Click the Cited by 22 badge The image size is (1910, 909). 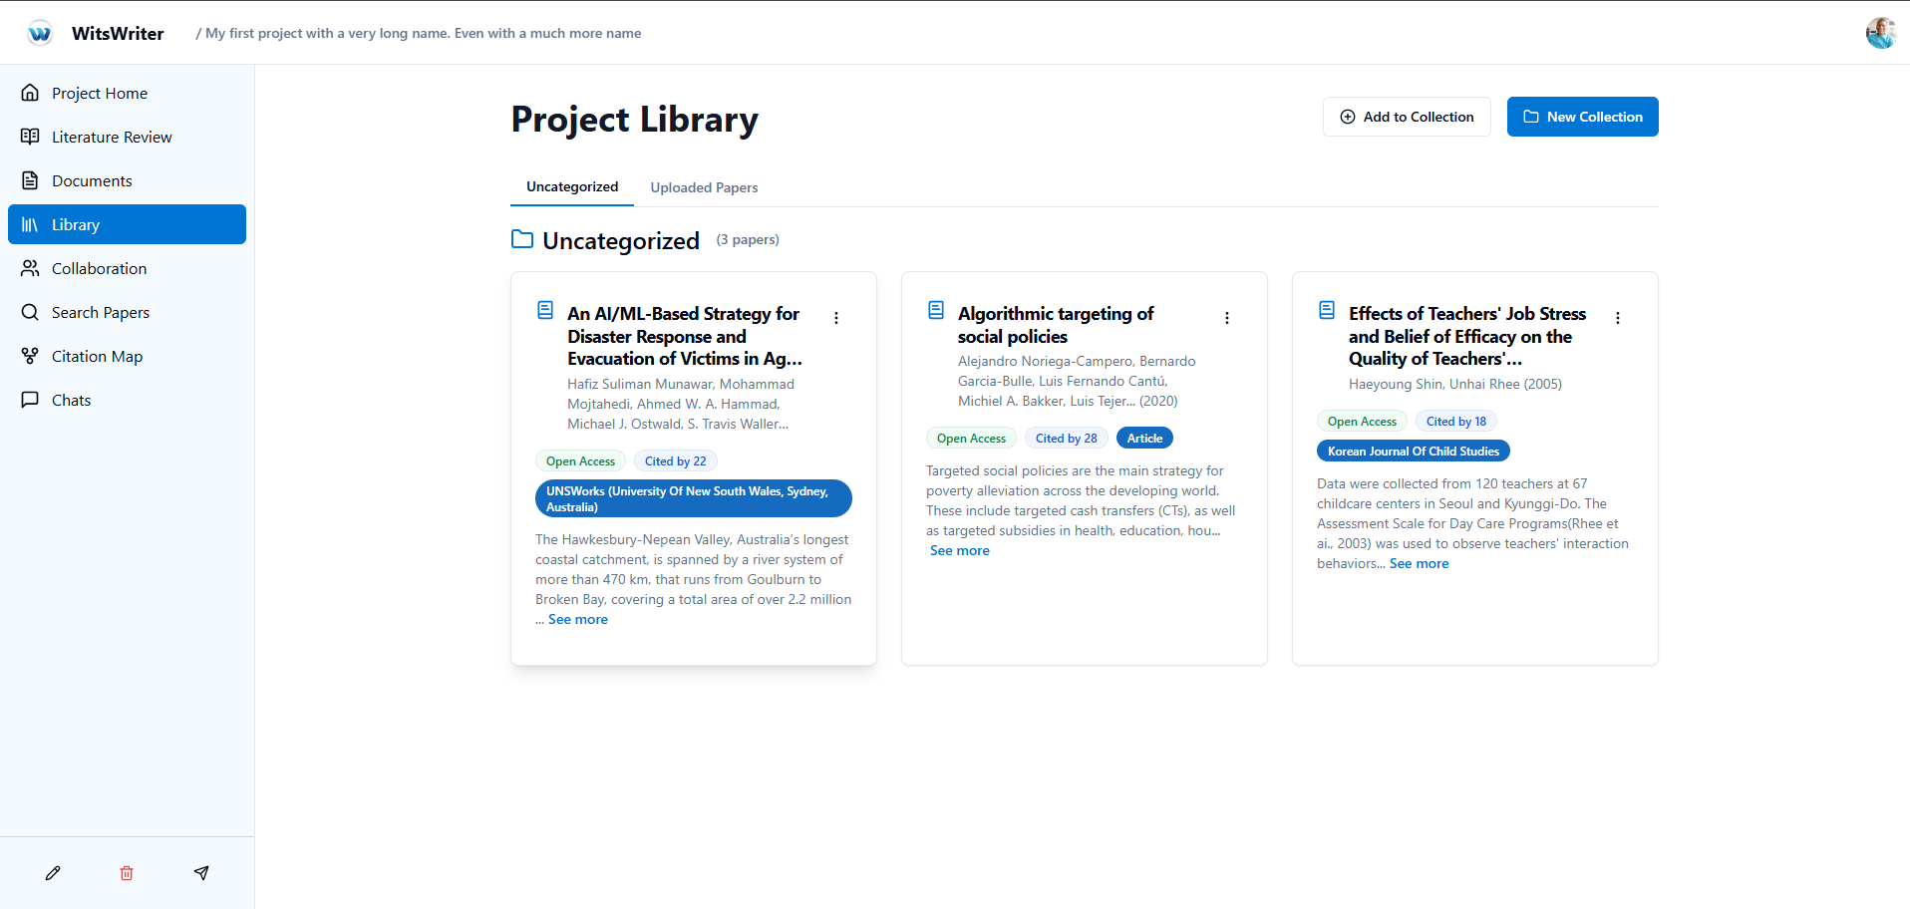tap(676, 460)
